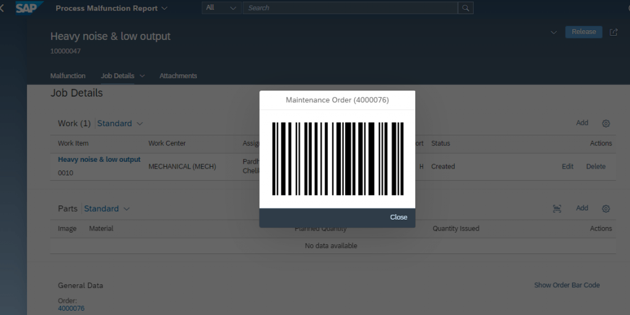Click the Material column header
This screenshot has height=315, width=630.
(x=102, y=229)
